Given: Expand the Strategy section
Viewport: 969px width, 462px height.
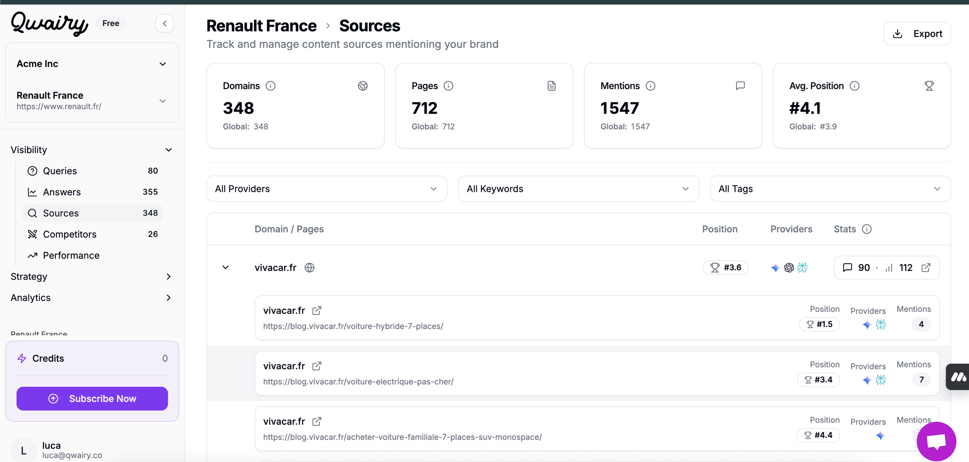Looking at the screenshot, I should (92, 277).
